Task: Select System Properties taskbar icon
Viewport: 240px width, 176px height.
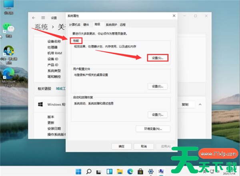Action: tap(161, 172)
